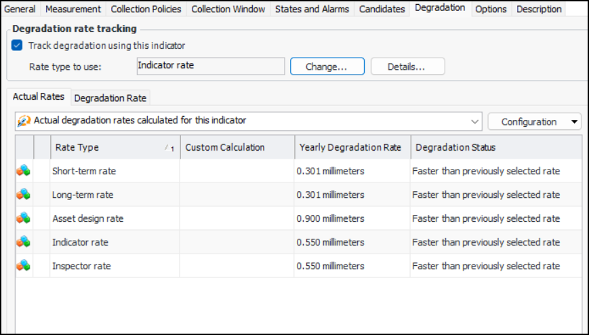
Task: Open the Collection Policies tab
Action: [146, 9]
